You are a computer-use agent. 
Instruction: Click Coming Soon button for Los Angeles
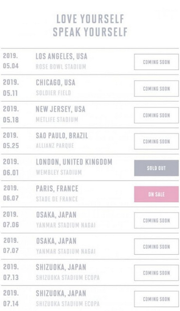tap(156, 62)
